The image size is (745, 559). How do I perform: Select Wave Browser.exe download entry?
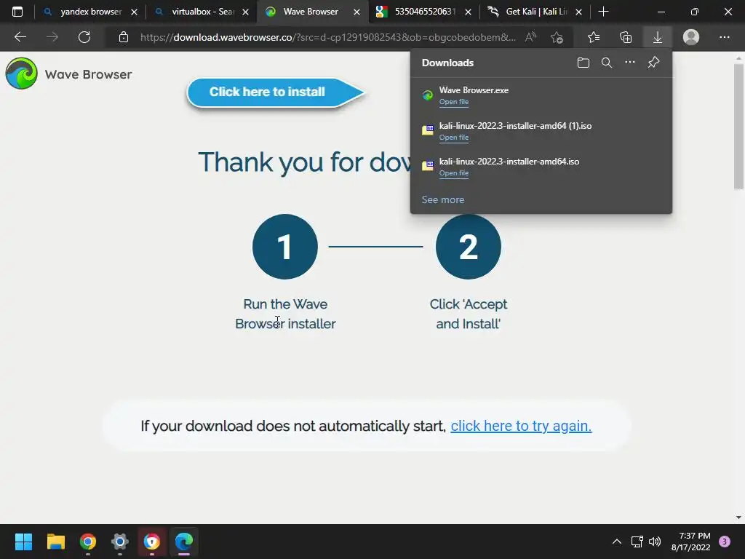[541, 95]
